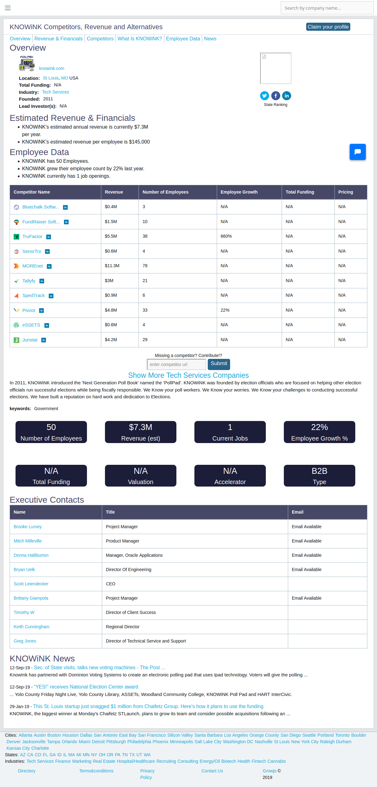
Task: Click the state ranking image placeholder
Action: click(x=276, y=68)
